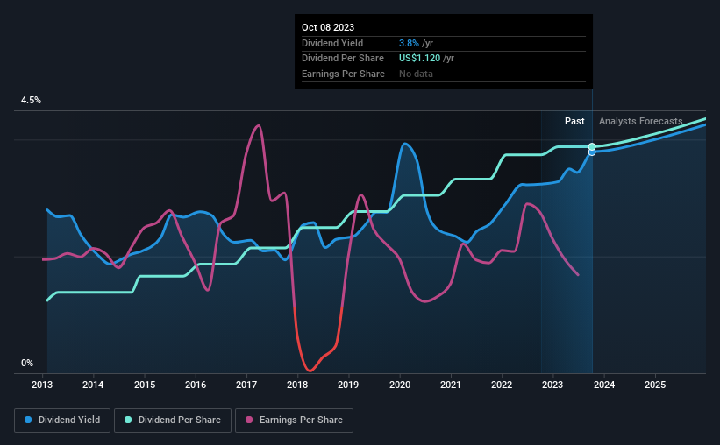Click the 'No data' earnings value in tooltip
The width and height of the screenshot is (720, 445).
(416, 74)
